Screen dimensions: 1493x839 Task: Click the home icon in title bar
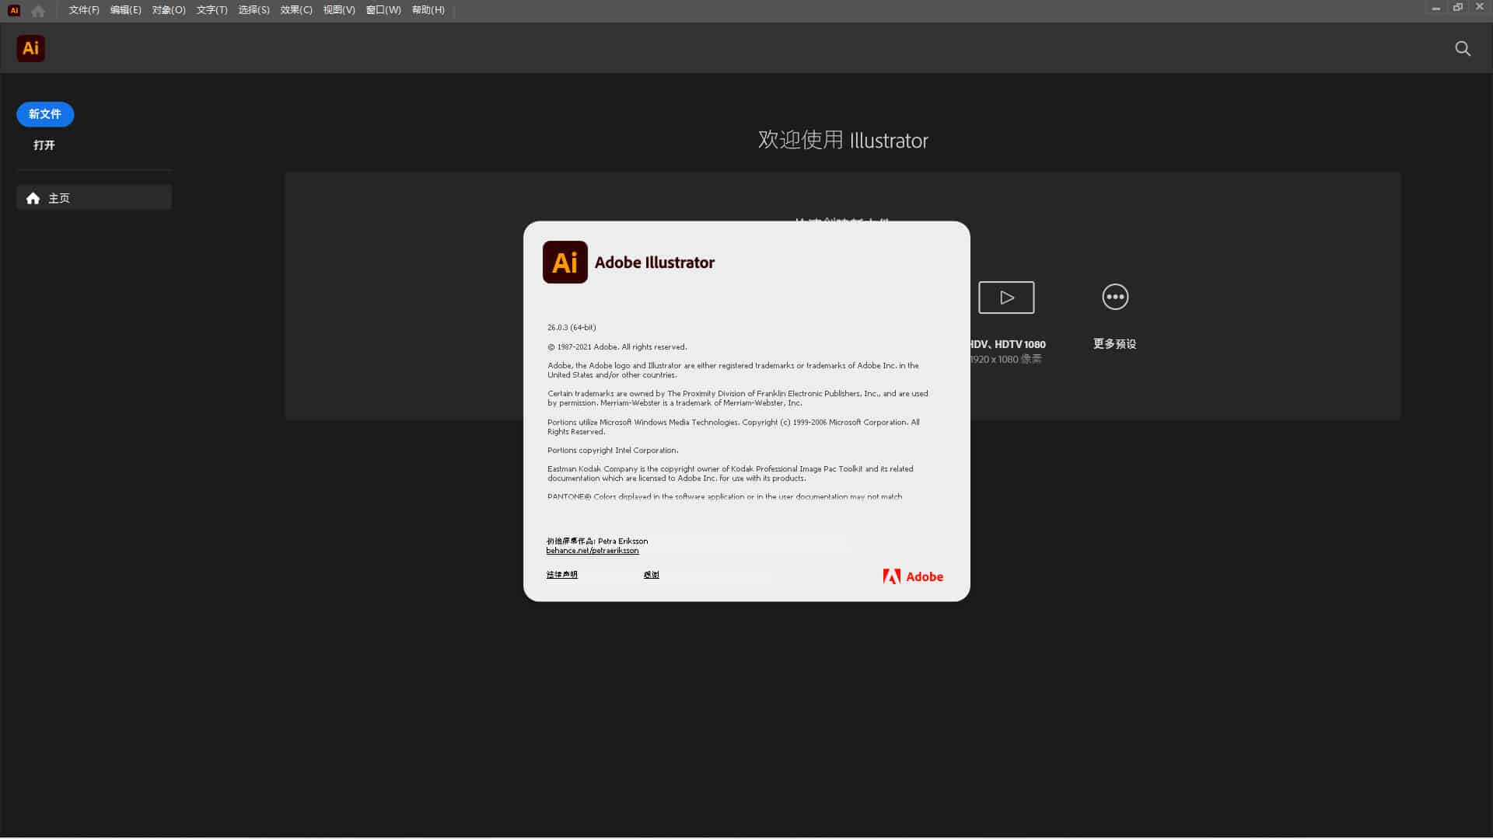38,11
